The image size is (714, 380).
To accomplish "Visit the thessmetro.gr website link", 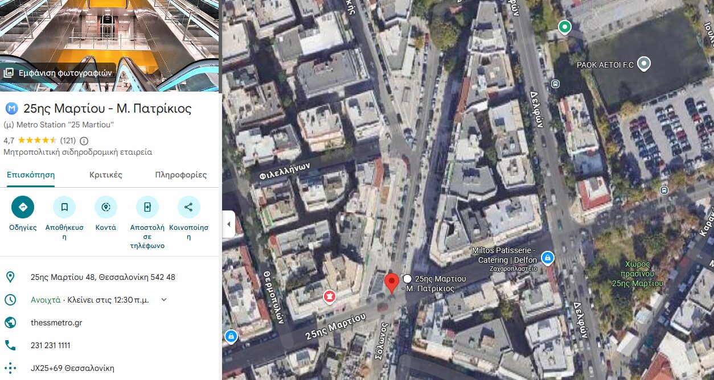I will (x=56, y=323).
